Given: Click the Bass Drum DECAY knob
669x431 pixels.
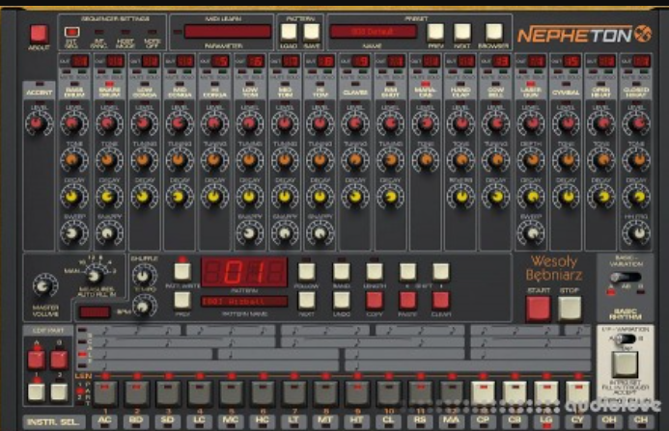Looking at the screenshot, I should point(73,197).
